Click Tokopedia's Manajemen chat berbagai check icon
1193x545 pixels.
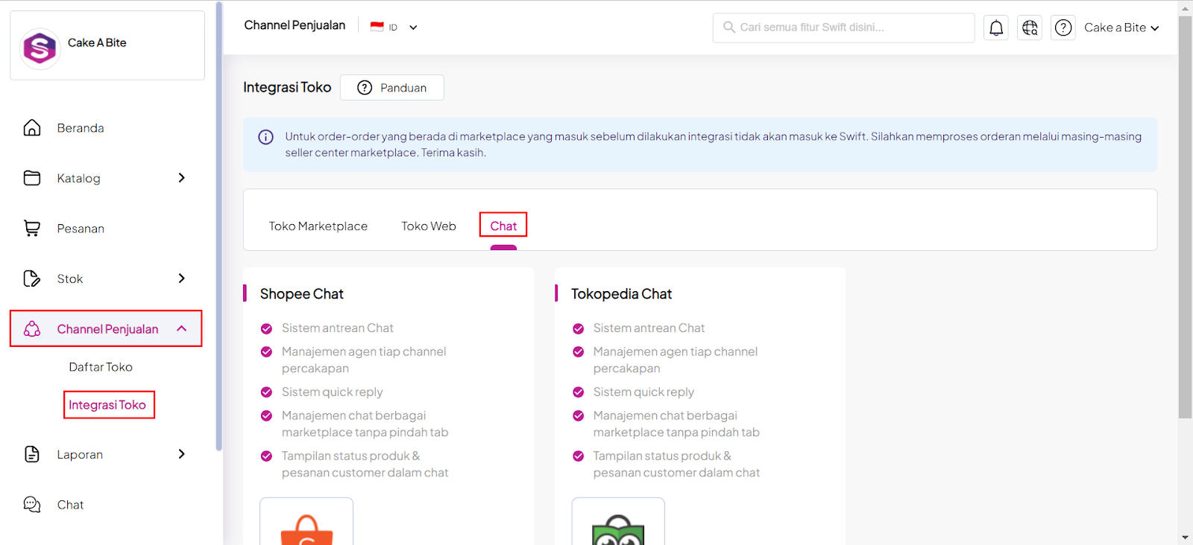(578, 416)
